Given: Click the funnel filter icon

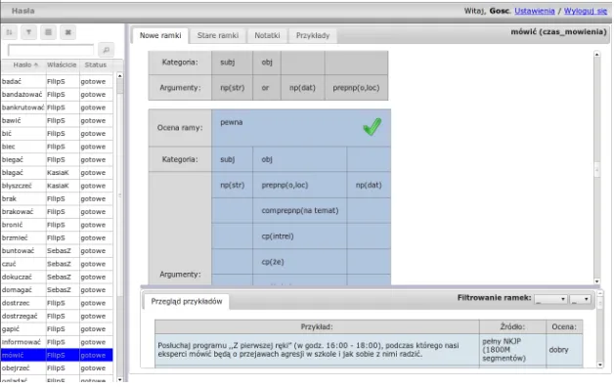Looking at the screenshot, I should coord(29,32).
